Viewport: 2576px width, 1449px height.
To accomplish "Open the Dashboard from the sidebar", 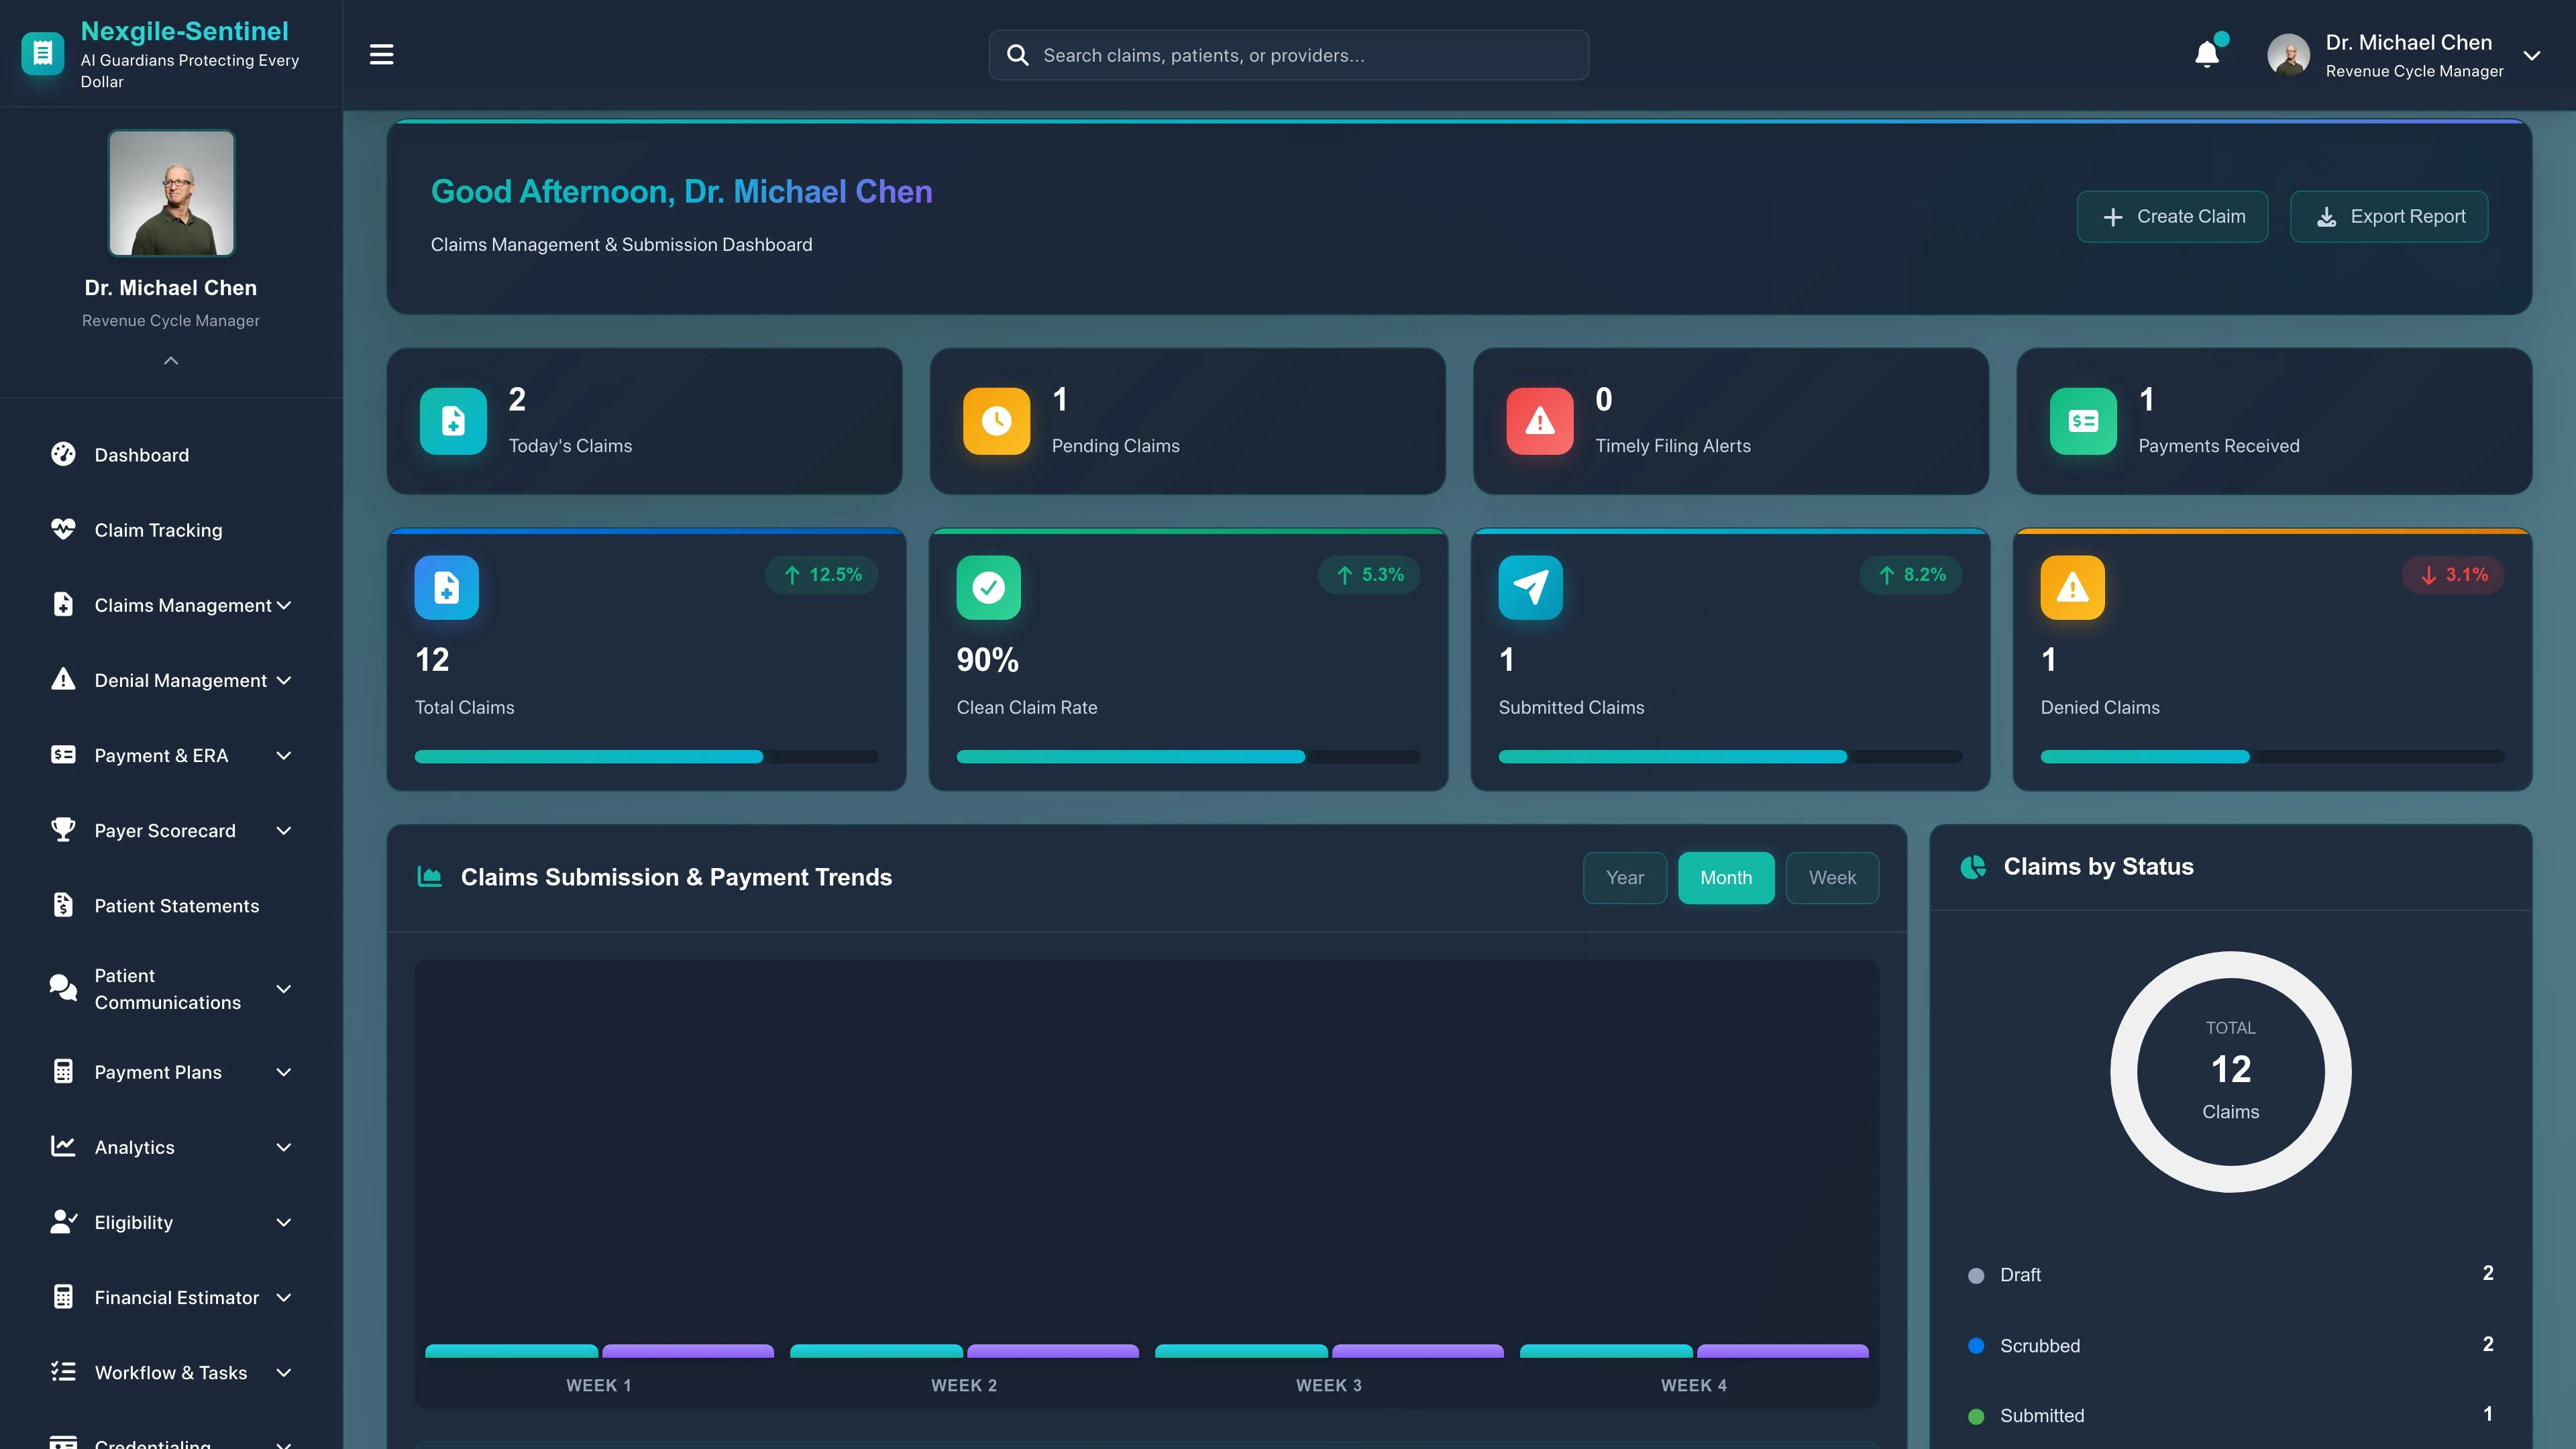I will [141, 455].
